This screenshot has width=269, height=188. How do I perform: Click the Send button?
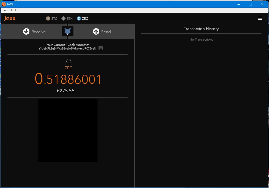[x=102, y=32]
